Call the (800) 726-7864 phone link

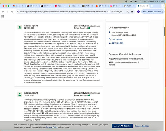118,43
